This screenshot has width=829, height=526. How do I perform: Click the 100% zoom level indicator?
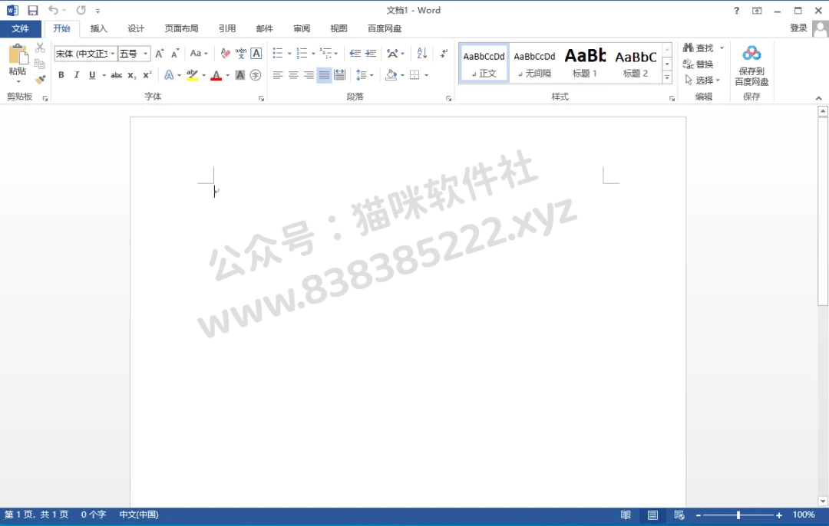pyautogui.click(x=804, y=515)
